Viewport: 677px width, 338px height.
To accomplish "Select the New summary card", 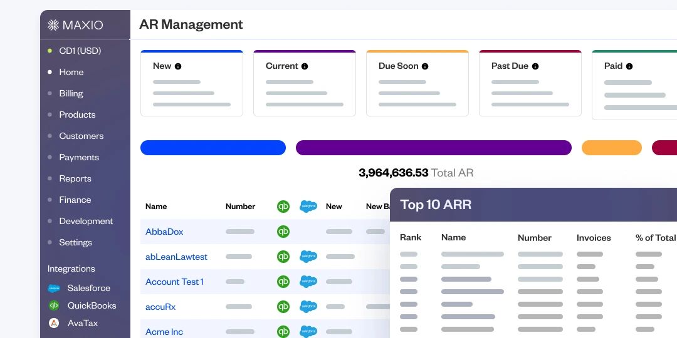I will point(192,83).
